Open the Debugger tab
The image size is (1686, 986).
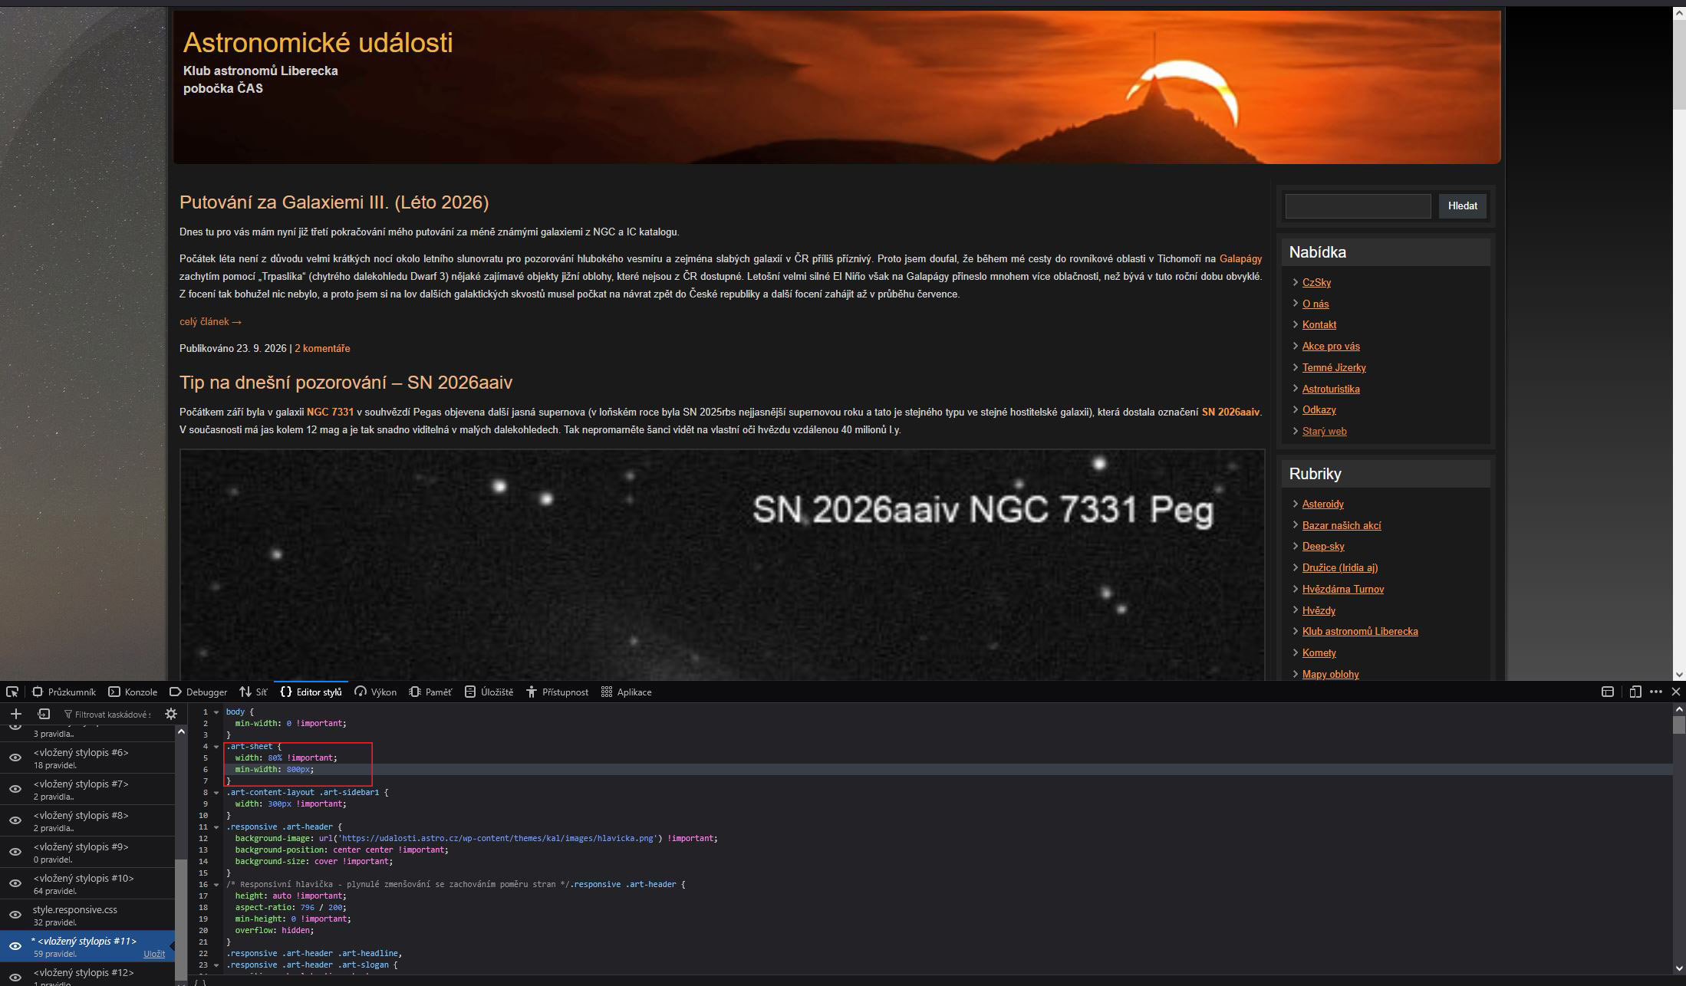[x=198, y=692]
